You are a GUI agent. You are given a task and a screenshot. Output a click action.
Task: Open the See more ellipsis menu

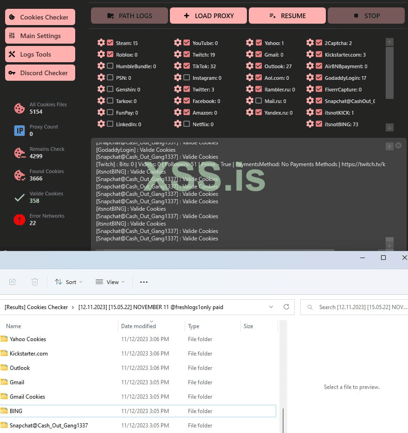point(143,282)
